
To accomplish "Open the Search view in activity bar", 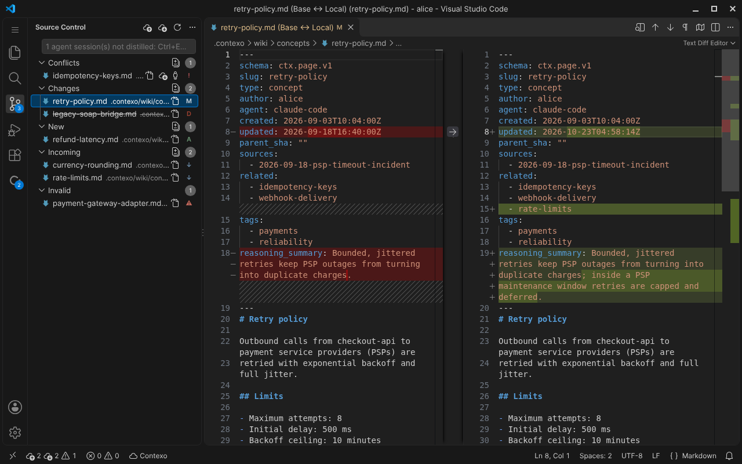I will (15, 78).
